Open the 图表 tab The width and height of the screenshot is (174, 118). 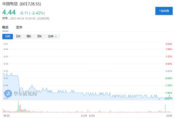pyautogui.click(x=19, y=27)
